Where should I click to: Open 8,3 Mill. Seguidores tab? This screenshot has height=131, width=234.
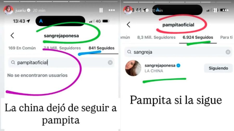pyautogui.click(x=156, y=37)
